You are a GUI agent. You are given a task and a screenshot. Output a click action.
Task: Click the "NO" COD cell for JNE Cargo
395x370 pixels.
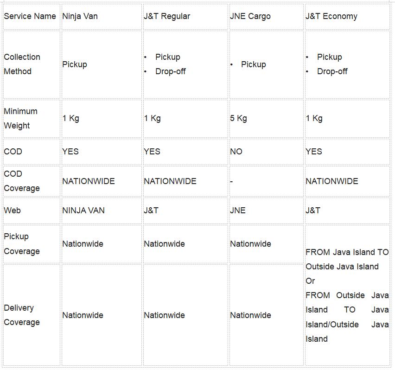tap(236, 152)
